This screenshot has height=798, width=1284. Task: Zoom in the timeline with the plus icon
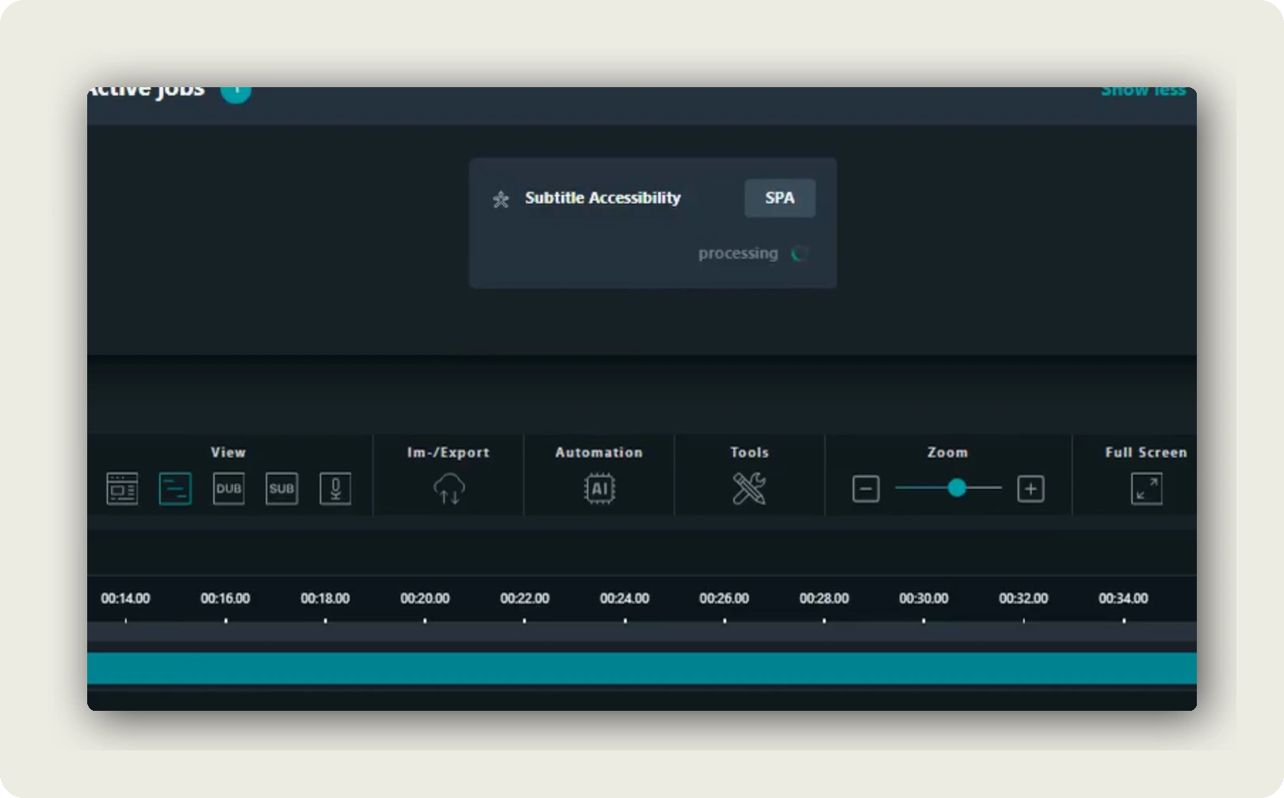tap(1030, 489)
